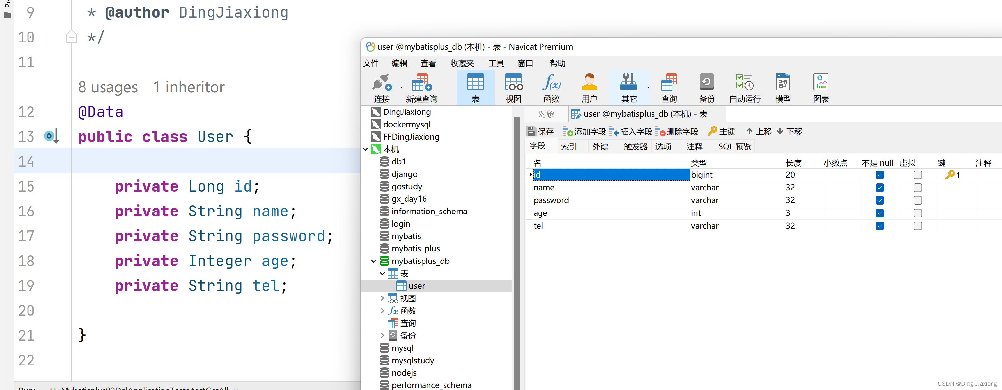Collapse the 表 tables node
This screenshot has width=1002, height=390.
(x=382, y=274)
